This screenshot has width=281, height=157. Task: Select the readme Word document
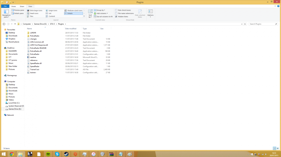point(33,57)
